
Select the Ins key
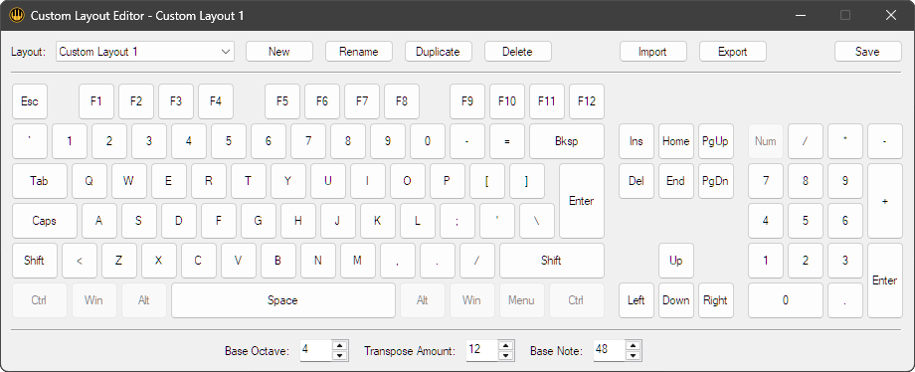[x=637, y=141]
